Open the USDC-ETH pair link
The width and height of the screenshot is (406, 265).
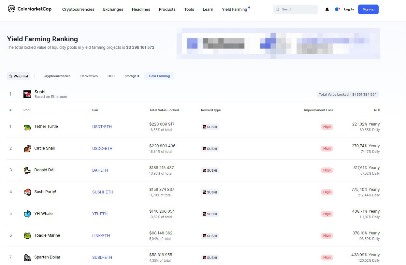(x=102, y=149)
